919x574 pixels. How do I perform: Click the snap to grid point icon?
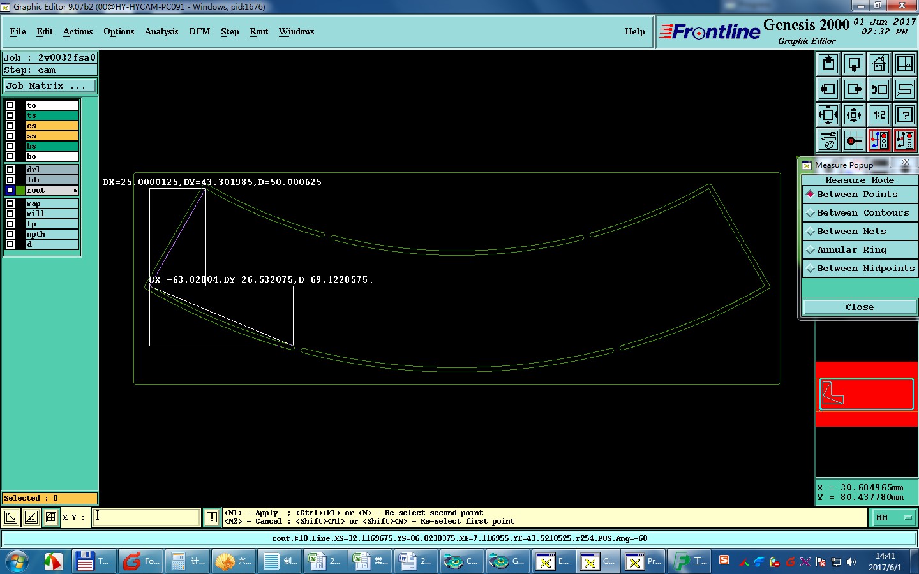point(854,140)
